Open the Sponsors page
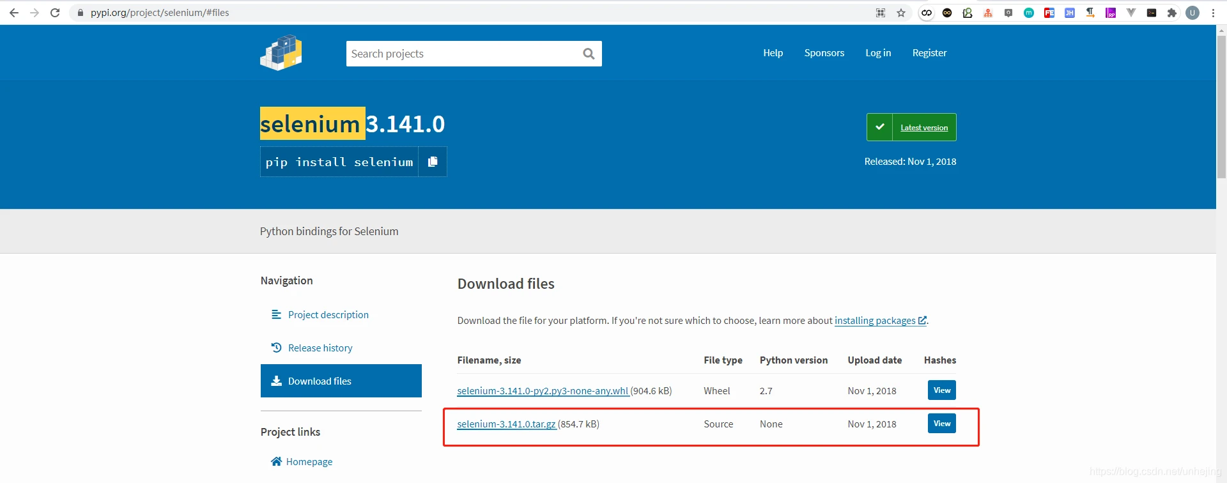The width and height of the screenshot is (1227, 483). (824, 53)
